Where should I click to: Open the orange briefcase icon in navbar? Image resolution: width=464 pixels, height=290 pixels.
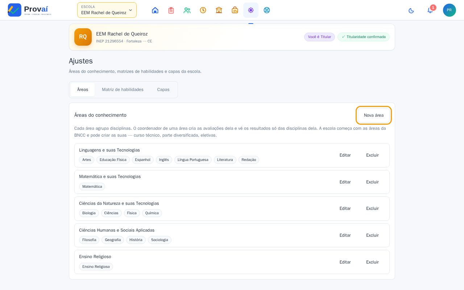(235, 10)
